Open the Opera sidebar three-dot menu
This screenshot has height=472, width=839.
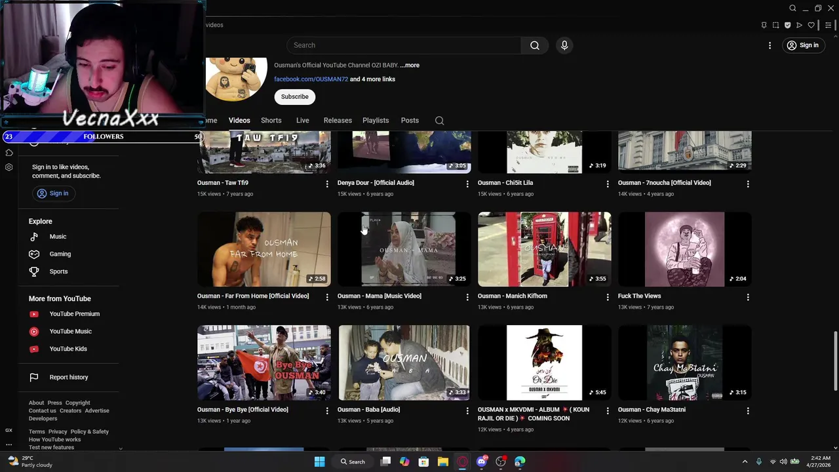(x=9, y=444)
